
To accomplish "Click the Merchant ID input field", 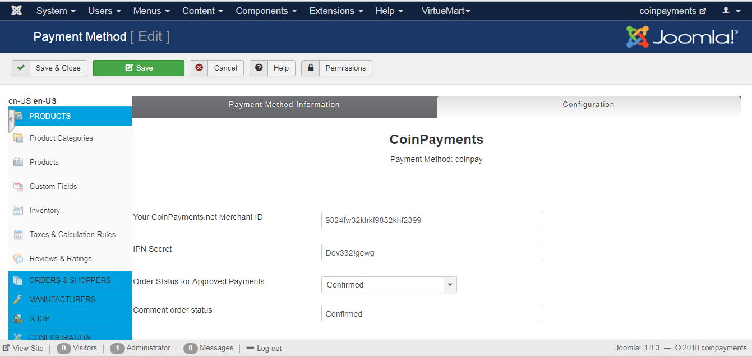I will 432,220.
